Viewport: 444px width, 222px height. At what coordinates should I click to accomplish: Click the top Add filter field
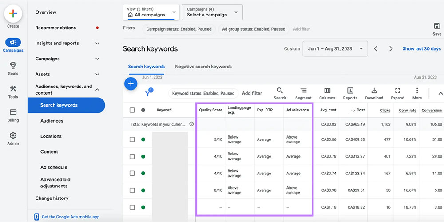pos(301,29)
